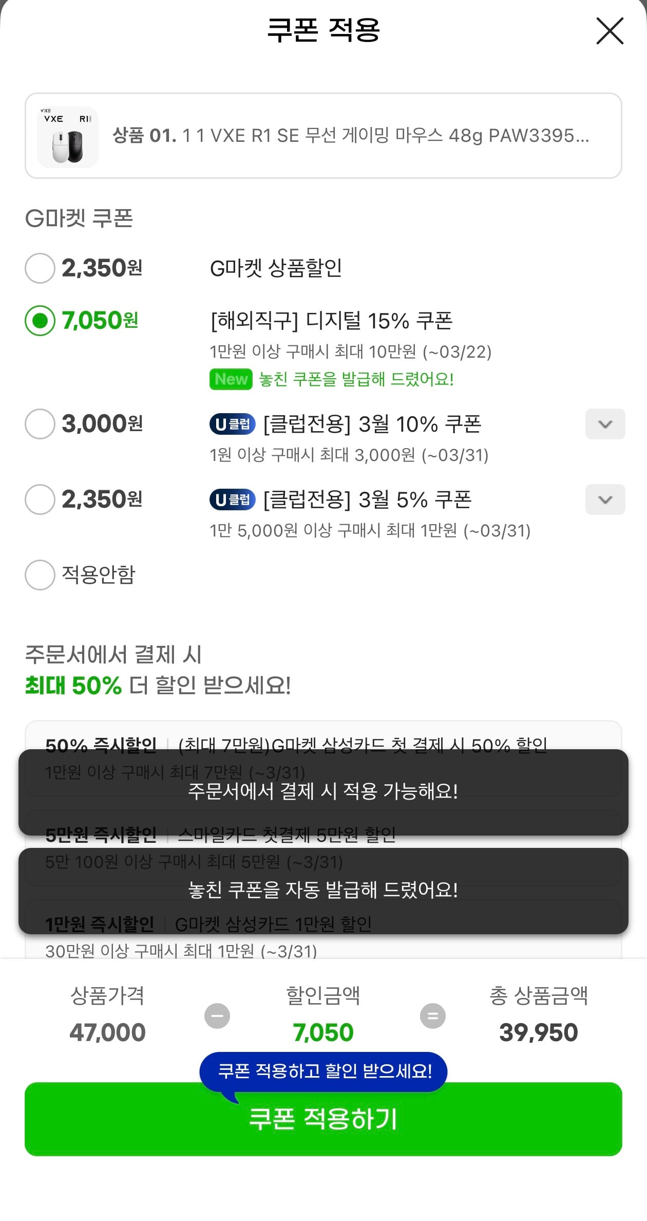Select the 적용안함 radio option
Viewport: 647px width, 1221px height.
pyautogui.click(x=40, y=575)
